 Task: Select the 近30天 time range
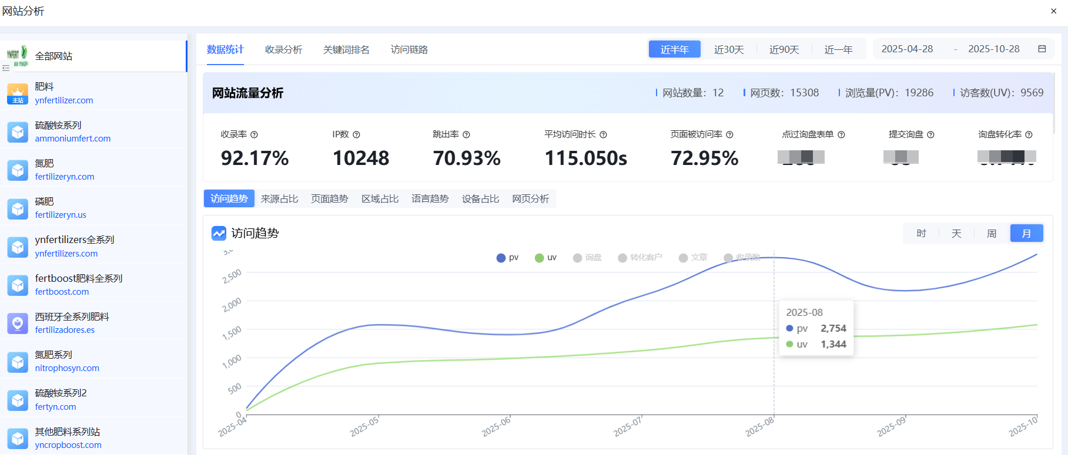point(729,49)
